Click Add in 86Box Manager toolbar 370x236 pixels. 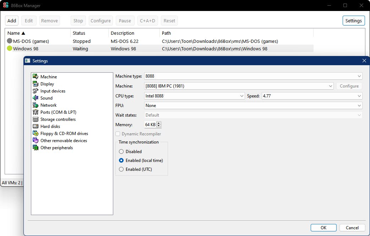point(12,21)
